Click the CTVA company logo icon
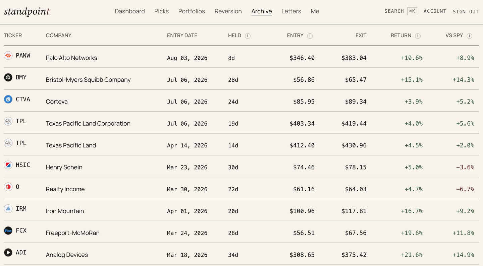The width and height of the screenshot is (483, 266). click(8, 99)
